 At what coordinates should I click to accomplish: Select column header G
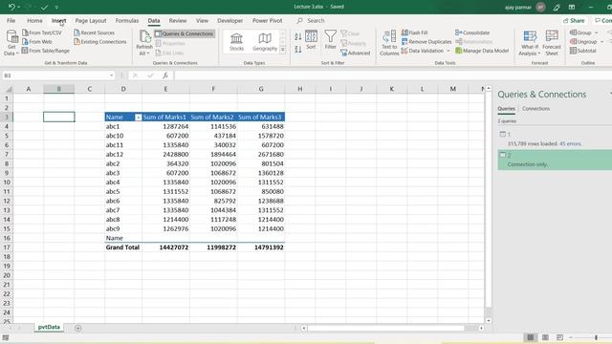tap(261, 89)
